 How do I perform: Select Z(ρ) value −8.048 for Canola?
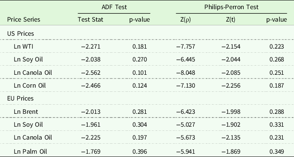click(186, 73)
